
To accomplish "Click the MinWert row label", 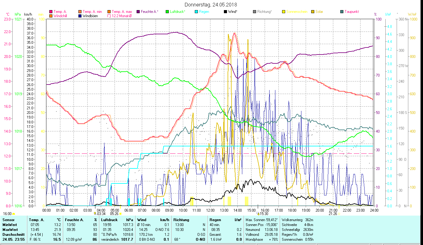I will (x=10, y=225).
